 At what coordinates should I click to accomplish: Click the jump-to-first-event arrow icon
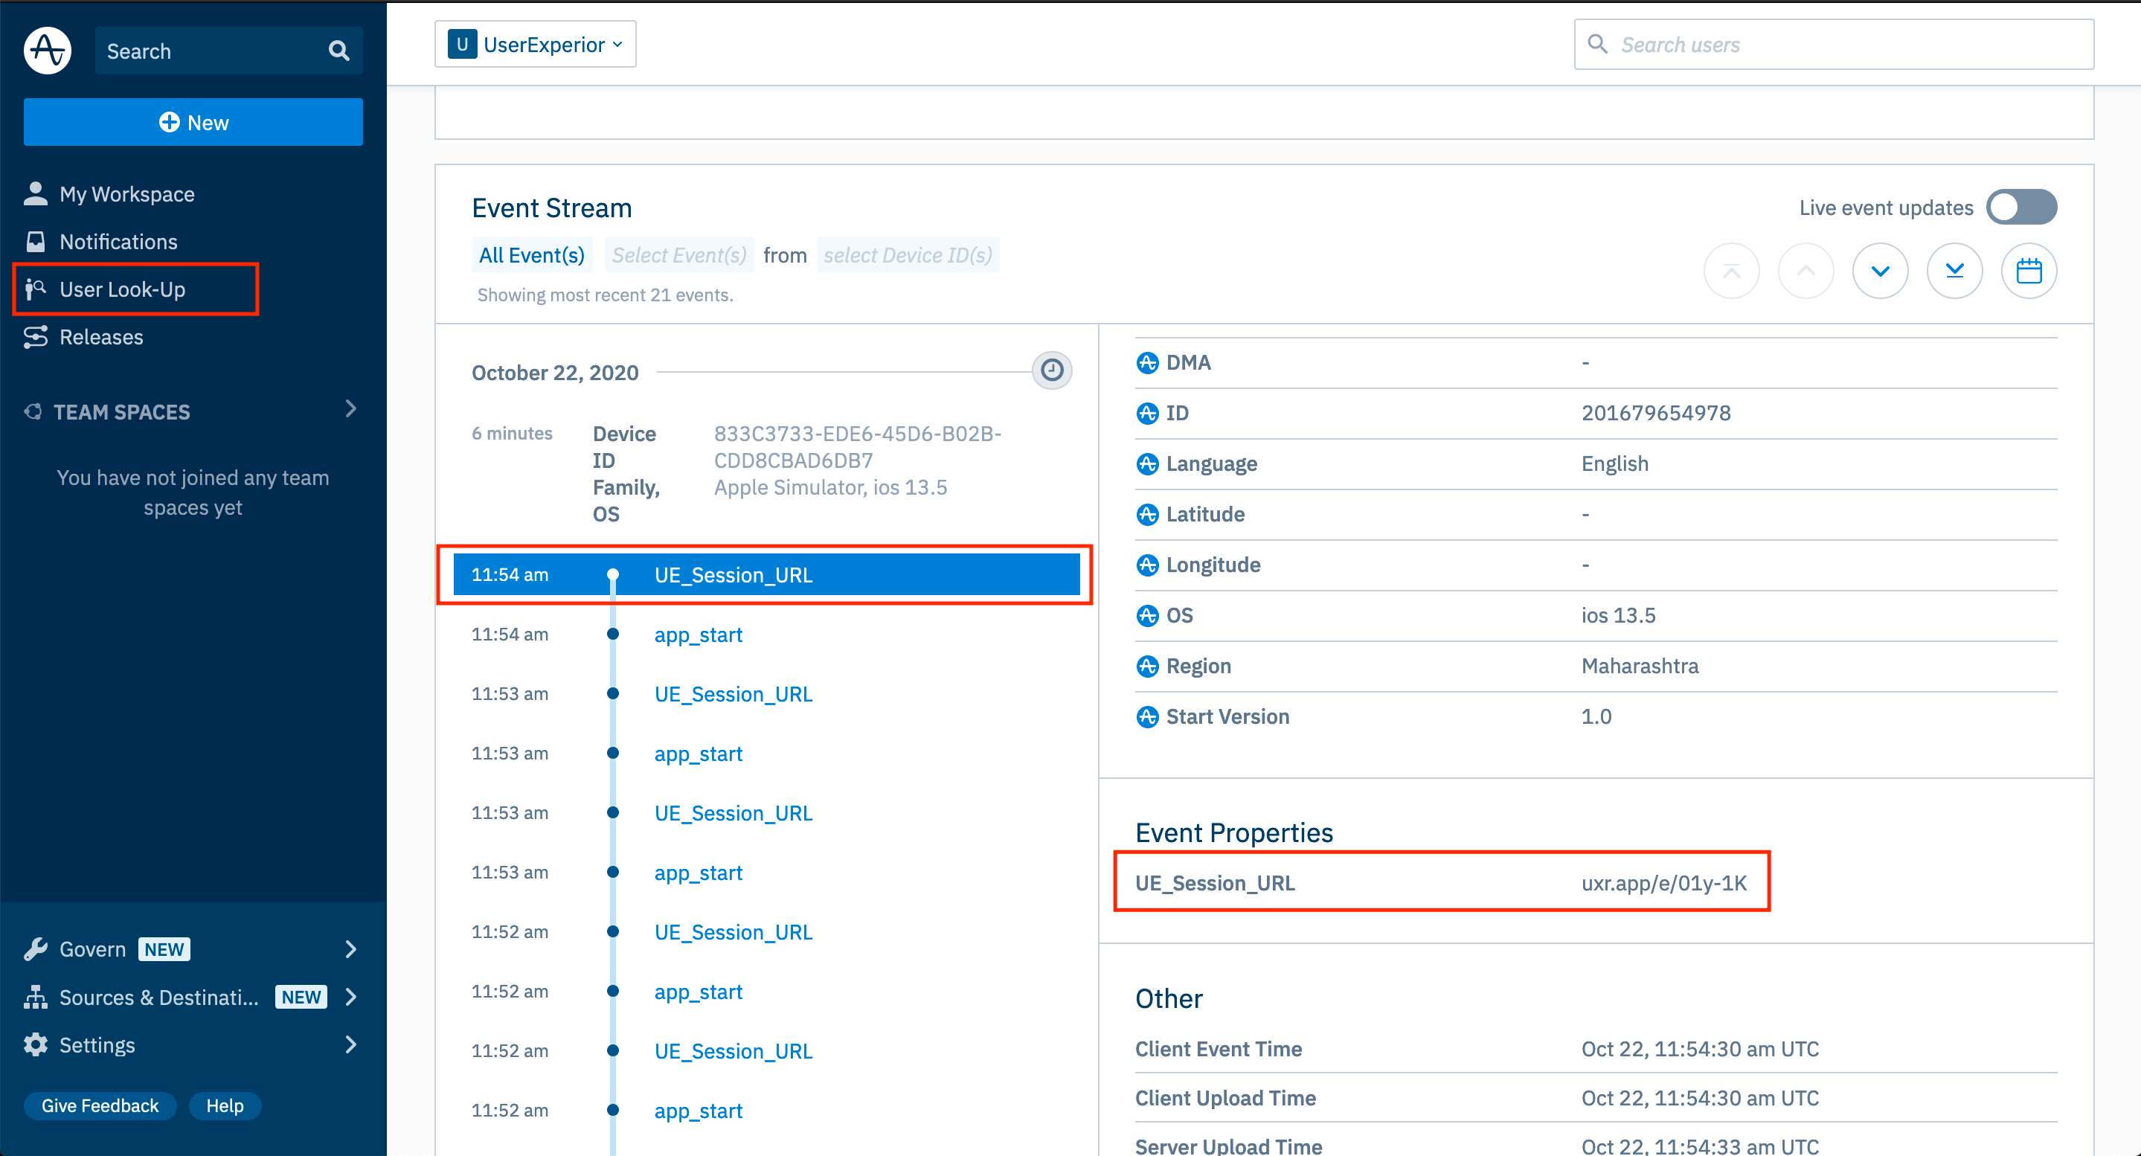(1731, 271)
